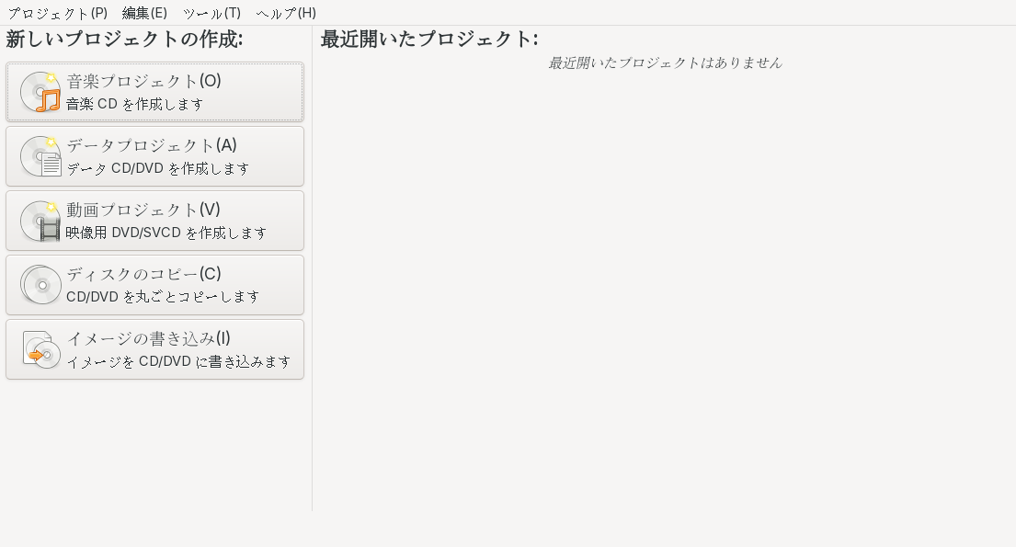Click the burn image arrow-disc icon

click(40, 349)
